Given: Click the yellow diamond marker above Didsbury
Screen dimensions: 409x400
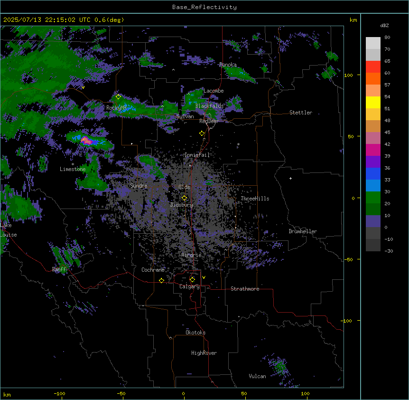Looking at the screenshot, I should point(184,198).
